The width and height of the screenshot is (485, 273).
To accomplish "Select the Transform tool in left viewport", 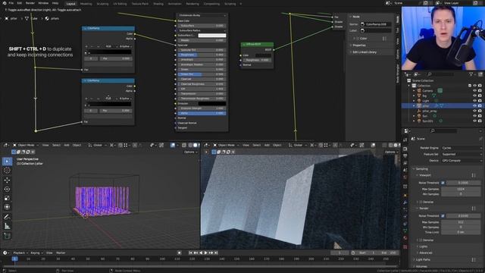I will (7, 207).
